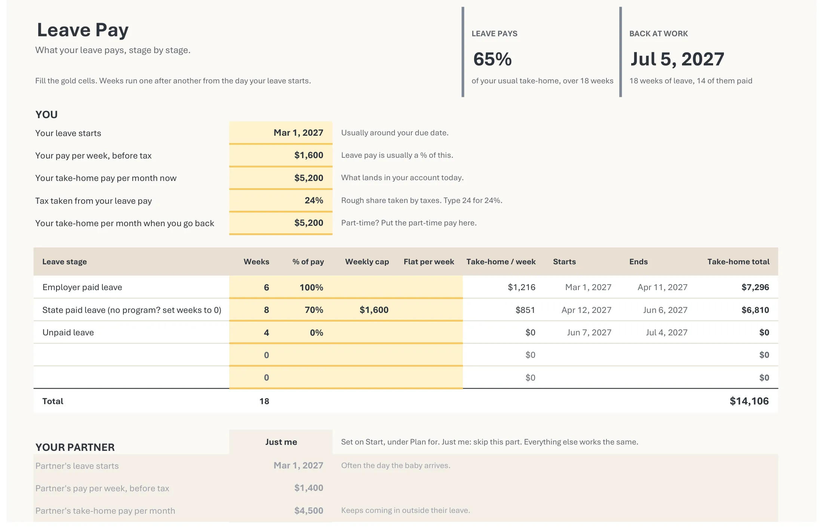Image resolution: width=823 pixels, height=529 pixels.
Task: Click the 'YOUR PARTNER' section heading
Action: pos(75,447)
